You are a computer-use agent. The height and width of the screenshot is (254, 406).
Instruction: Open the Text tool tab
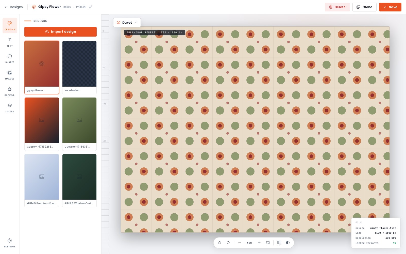tap(10, 42)
